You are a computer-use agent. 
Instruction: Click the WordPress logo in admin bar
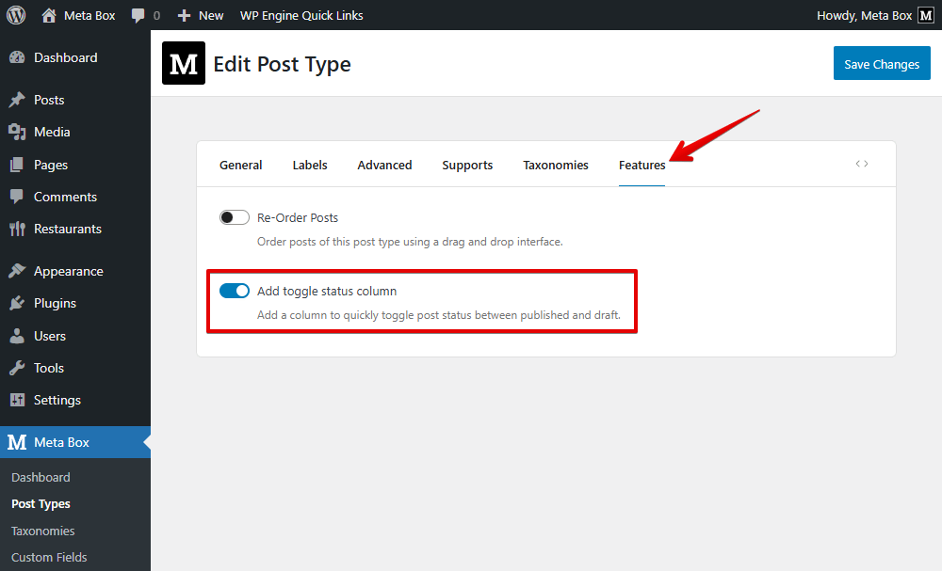tap(14, 15)
